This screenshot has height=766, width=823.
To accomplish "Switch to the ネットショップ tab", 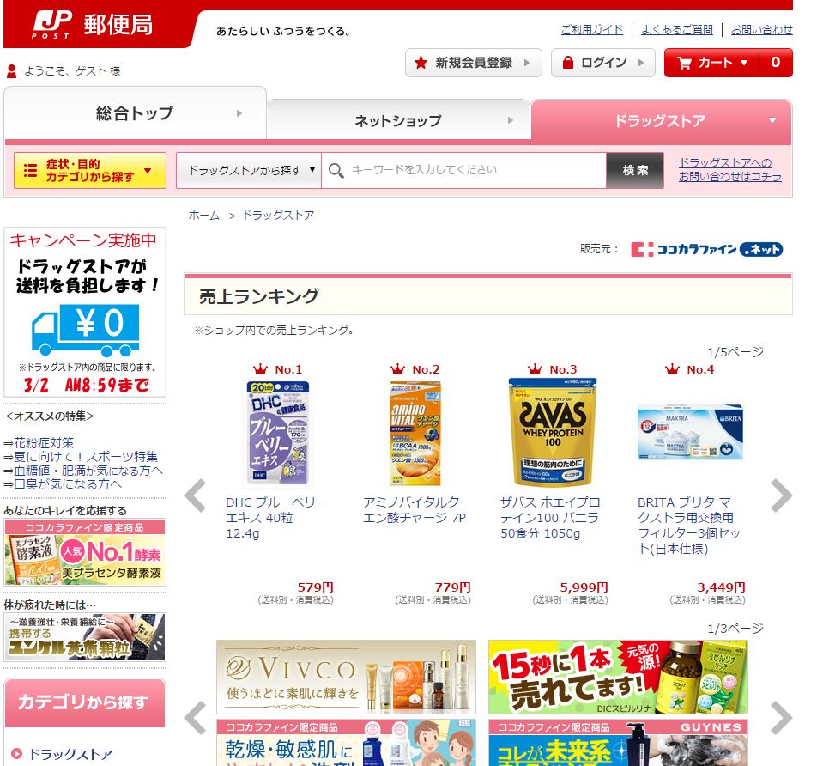I will pyautogui.click(x=398, y=121).
